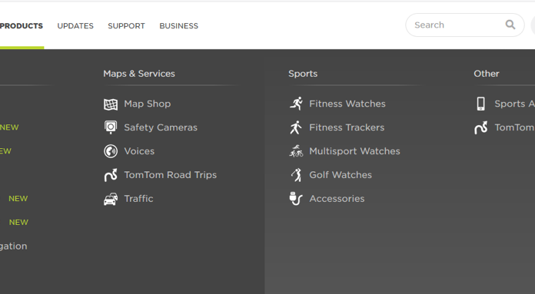Open the TomTom link under Other
This screenshot has width=535, height=294.
click(x=514, y=127)
